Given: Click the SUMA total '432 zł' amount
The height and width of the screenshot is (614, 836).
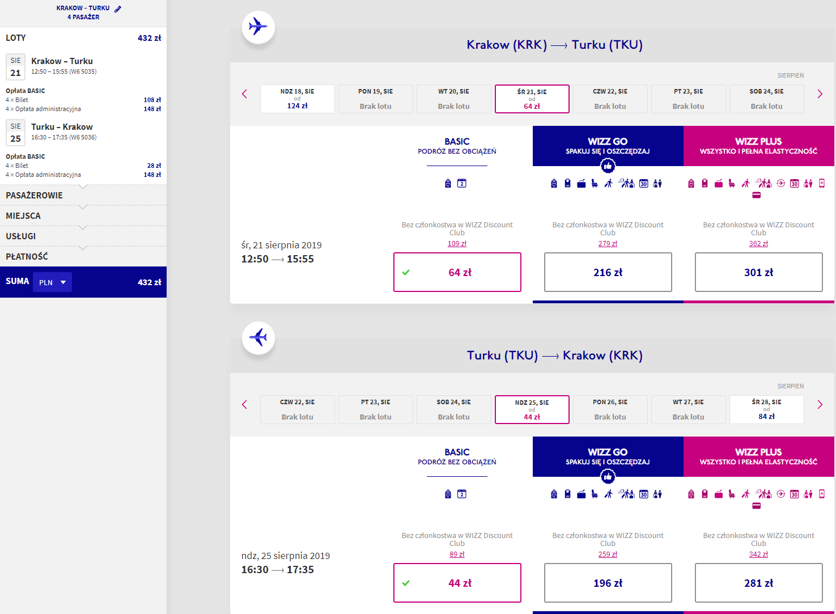Looking at the screenshot, I should (150, 282).
